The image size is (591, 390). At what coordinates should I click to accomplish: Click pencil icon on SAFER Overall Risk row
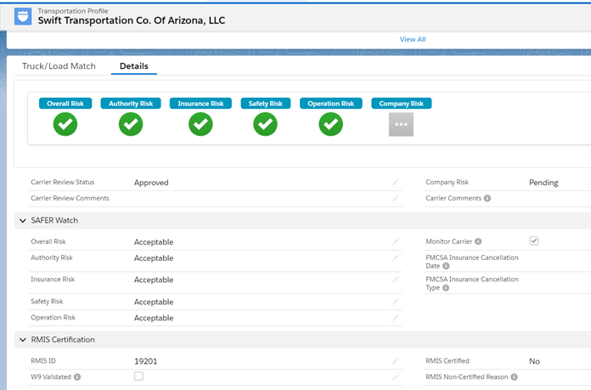[396, 242]
